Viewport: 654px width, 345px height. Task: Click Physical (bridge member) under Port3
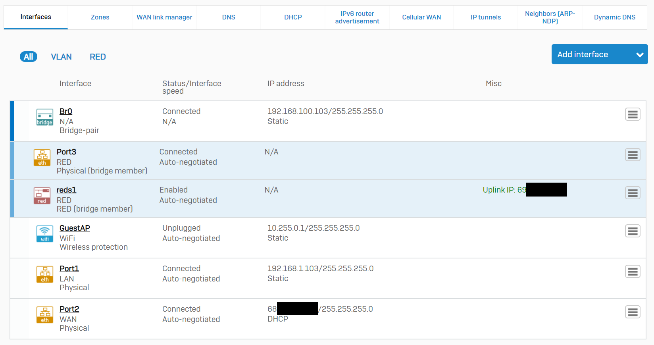point(102,171)
